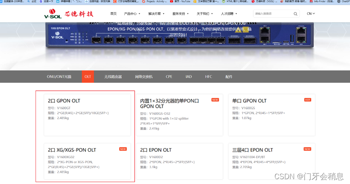This screenshot has height=184, width=350.
Task: Click the 2.41kg weight text
Action: pyautogui.click(x=154, y=128)
